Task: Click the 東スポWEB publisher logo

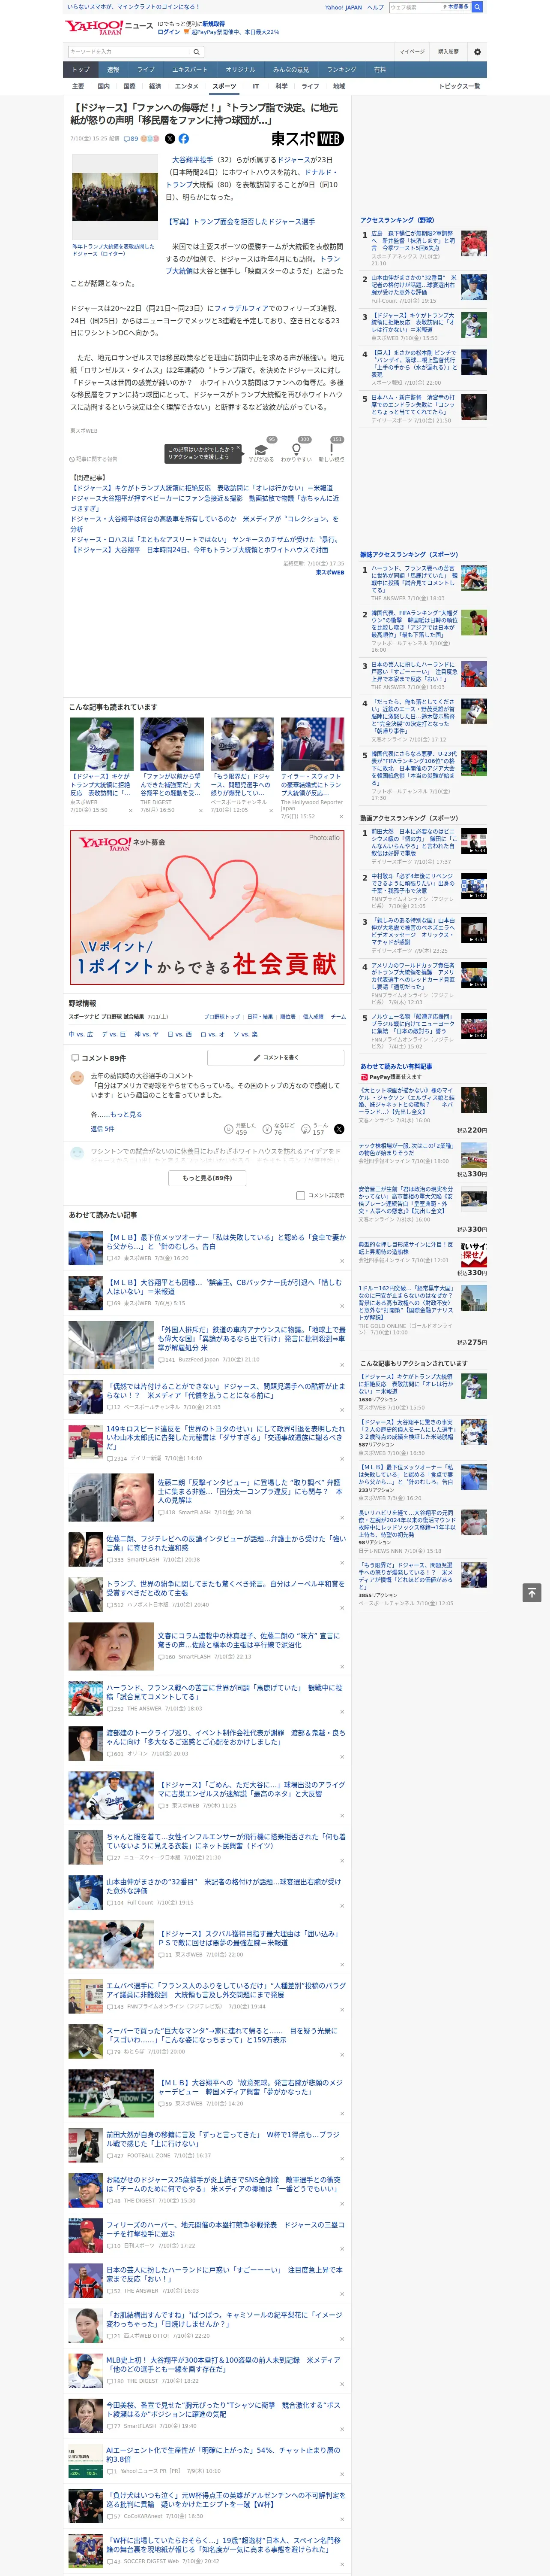Action: click(x=308, y=139)
